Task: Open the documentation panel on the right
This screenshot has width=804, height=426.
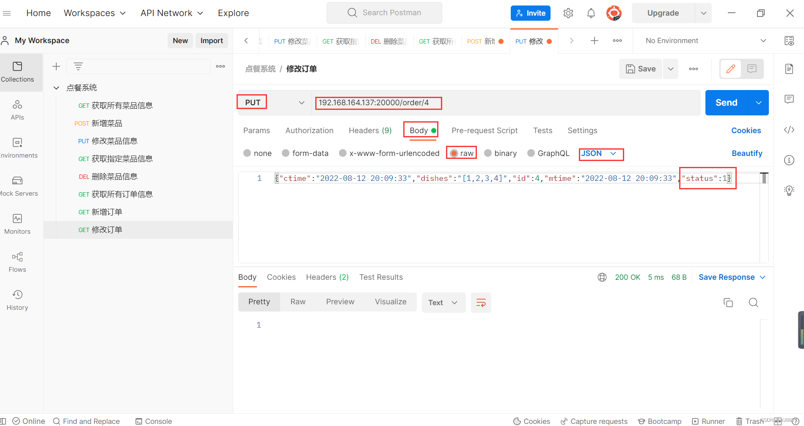Action: coord(789,68)
